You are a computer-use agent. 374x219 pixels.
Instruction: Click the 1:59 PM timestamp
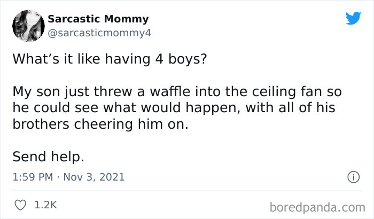[32, 177]
